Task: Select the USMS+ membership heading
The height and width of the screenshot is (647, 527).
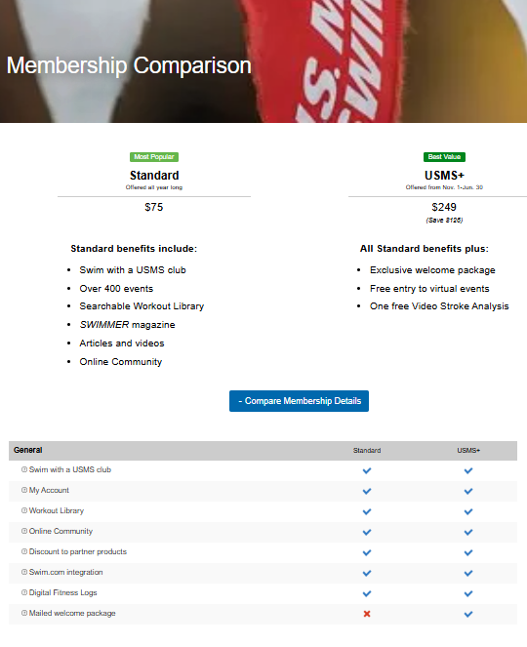Action: [444, 176]
